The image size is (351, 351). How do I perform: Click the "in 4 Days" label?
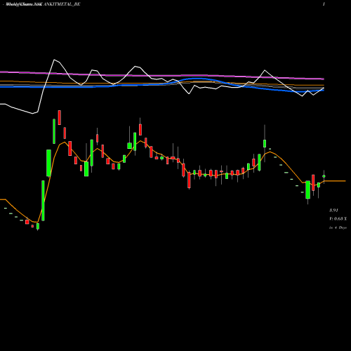pyautogui.click(x=338, y=227)
